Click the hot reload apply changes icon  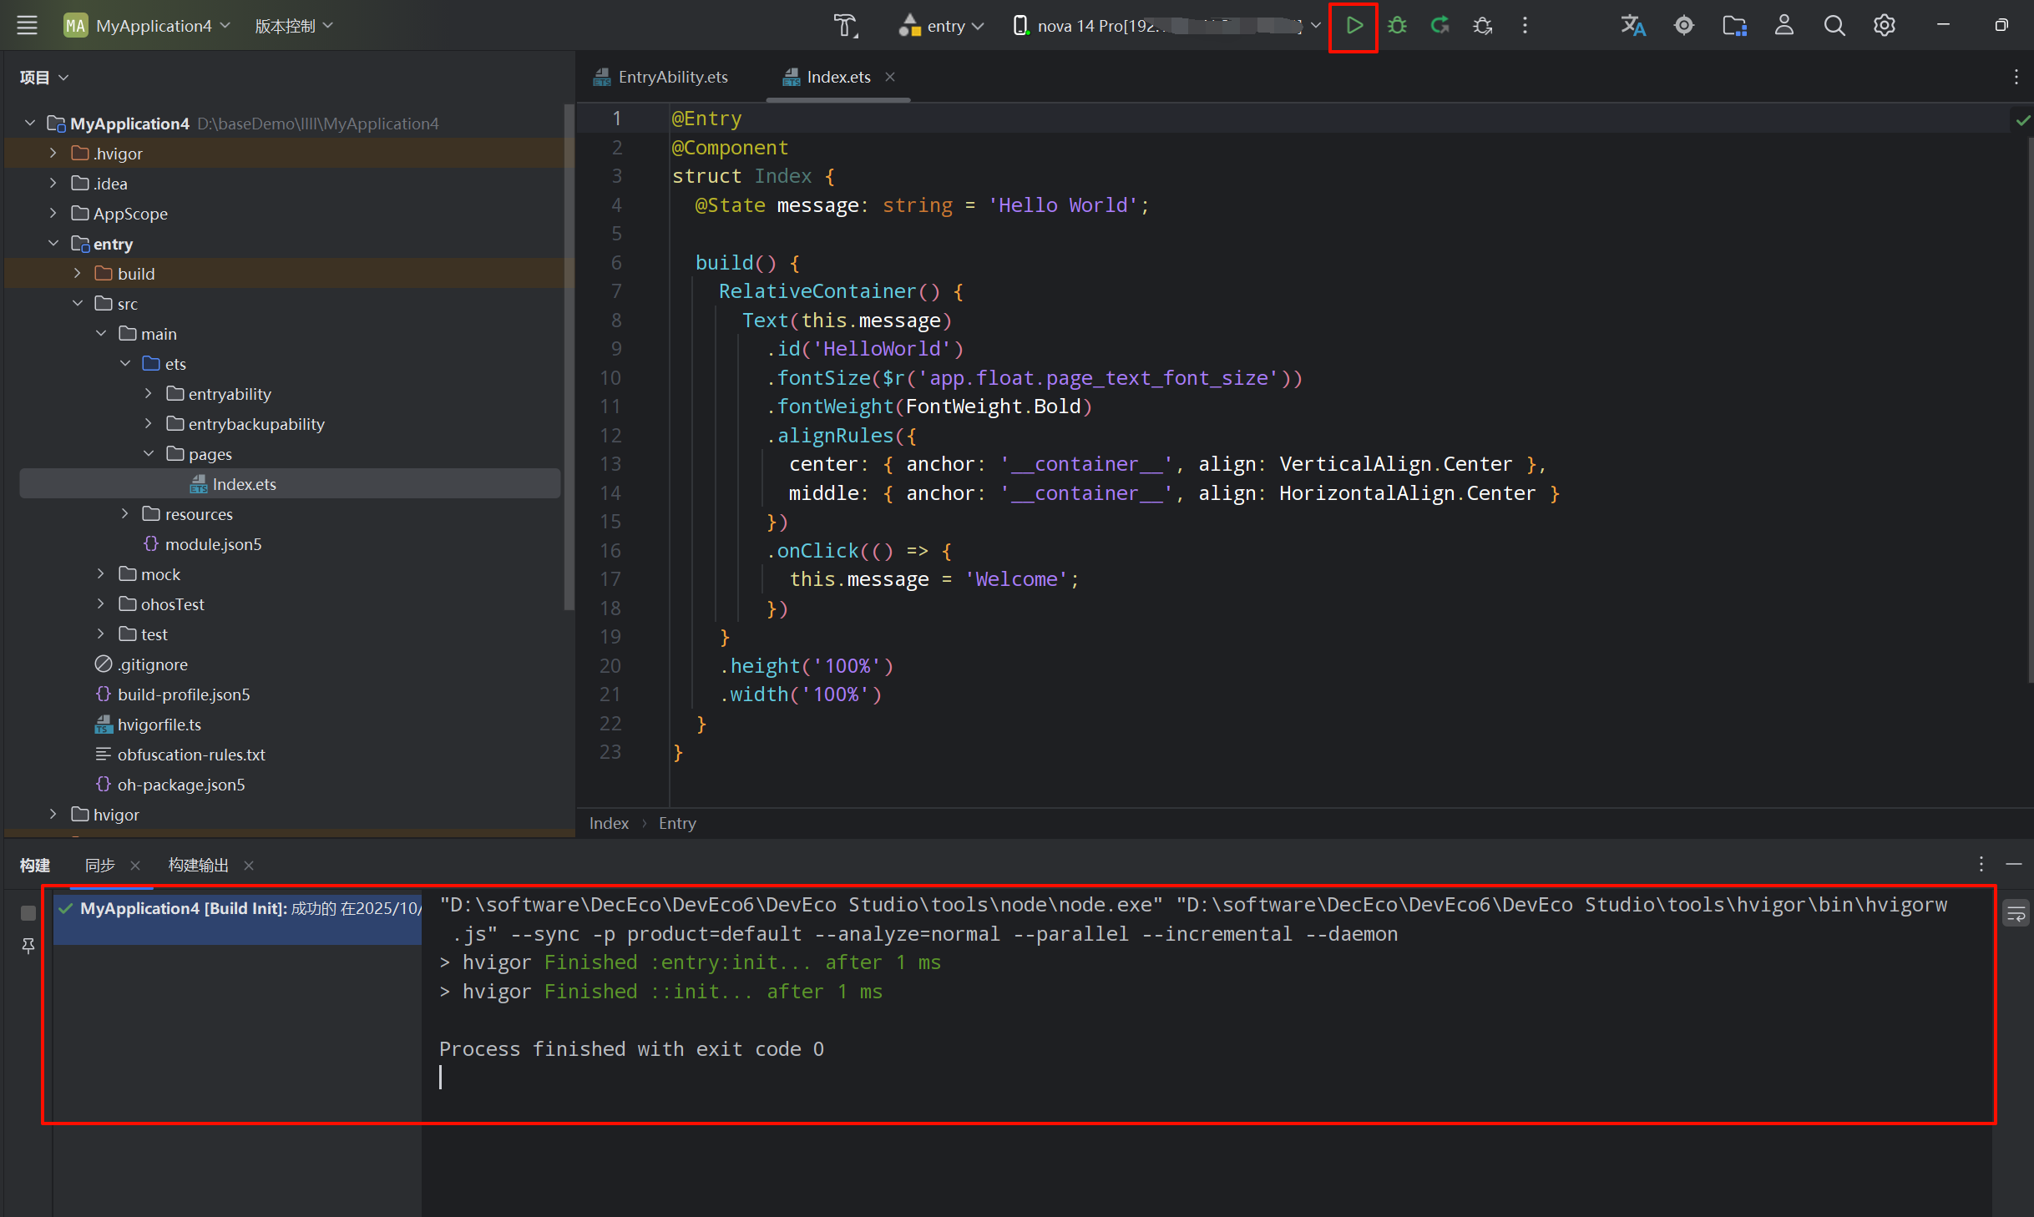[x=1439, y=26]
